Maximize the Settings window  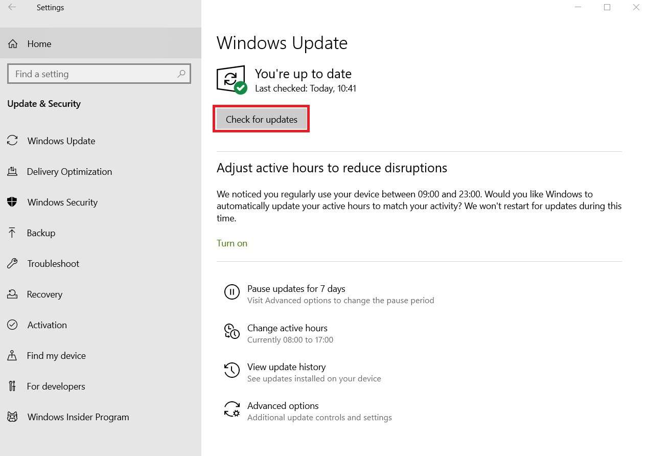point(607,7)
